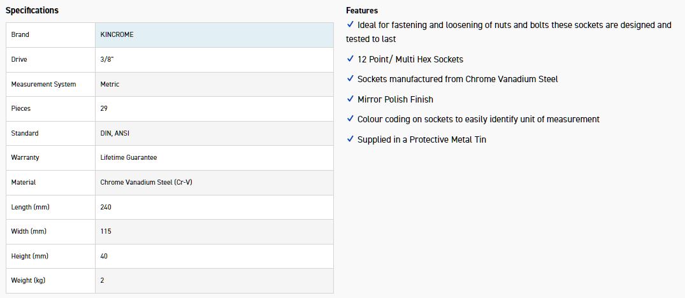Click the "Measurement System" row label
Image resolution: width=685 pixels, height=298 pixels.
(x=43, y=84)
